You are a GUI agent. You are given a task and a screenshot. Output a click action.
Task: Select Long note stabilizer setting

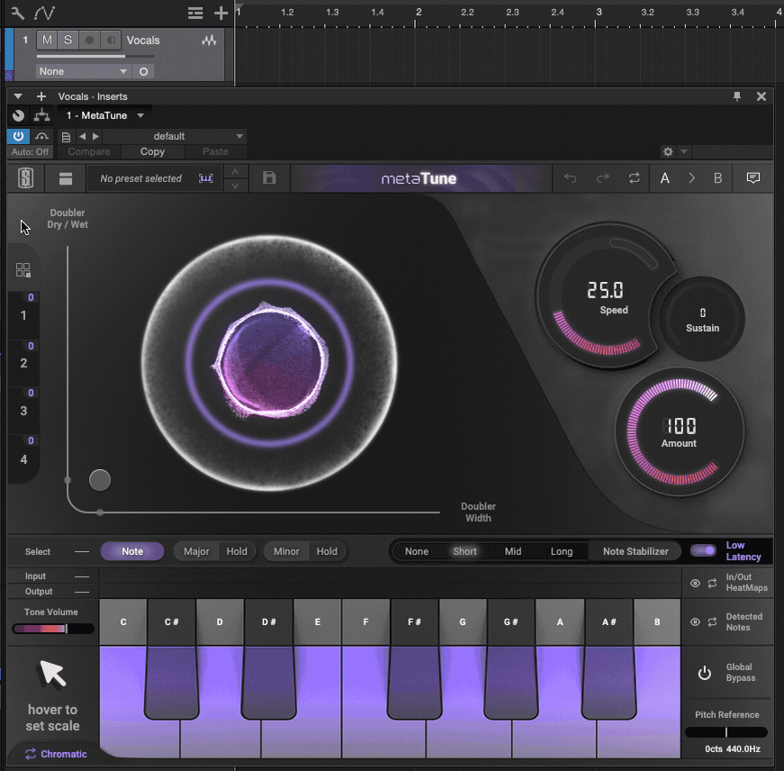pyautogui.click(x=562, y=551)
